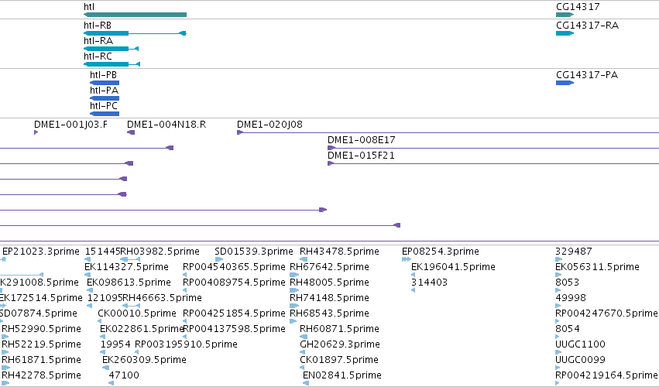Select EST EP21023.3prime
This screenshot has height=387, width=659.
(41, 252)
